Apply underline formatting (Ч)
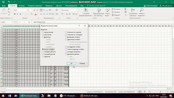The height and width of the screenshot is (98, 174). 20,14
